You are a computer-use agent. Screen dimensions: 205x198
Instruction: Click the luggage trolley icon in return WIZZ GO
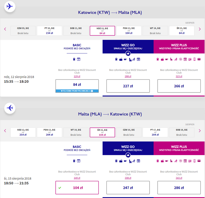(130, 161)
